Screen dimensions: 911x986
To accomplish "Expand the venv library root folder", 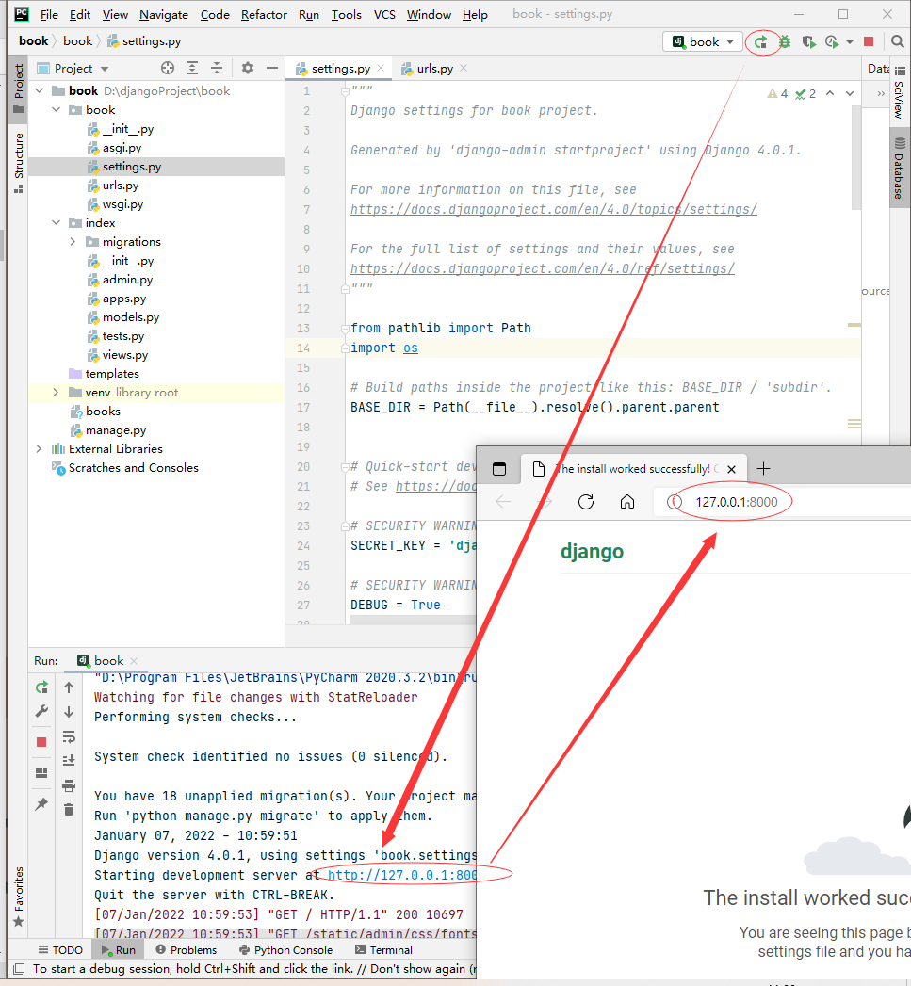I will click(x=56, y=393).
